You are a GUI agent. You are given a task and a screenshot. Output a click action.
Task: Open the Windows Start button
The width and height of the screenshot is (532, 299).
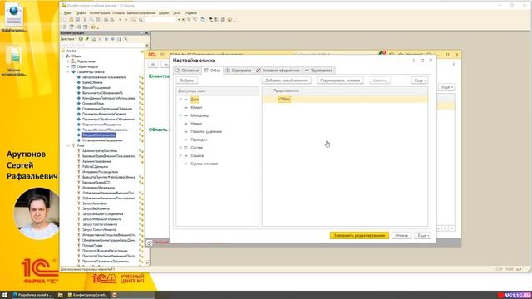point(5,295)
